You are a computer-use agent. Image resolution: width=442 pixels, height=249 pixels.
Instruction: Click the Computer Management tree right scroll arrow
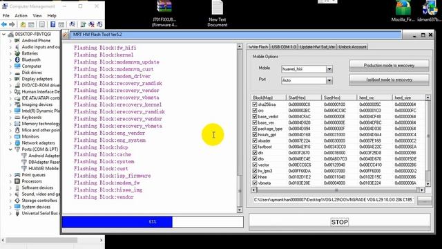pos(102,240)
